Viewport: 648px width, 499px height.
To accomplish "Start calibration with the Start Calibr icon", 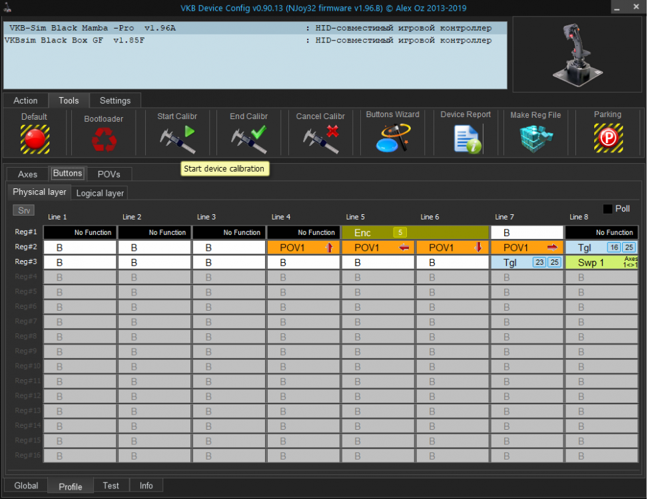I will (x=176, y=138).
